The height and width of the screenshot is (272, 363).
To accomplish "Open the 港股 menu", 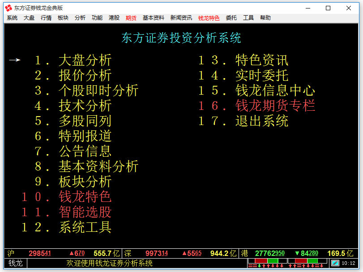I will tap(114, 18).
